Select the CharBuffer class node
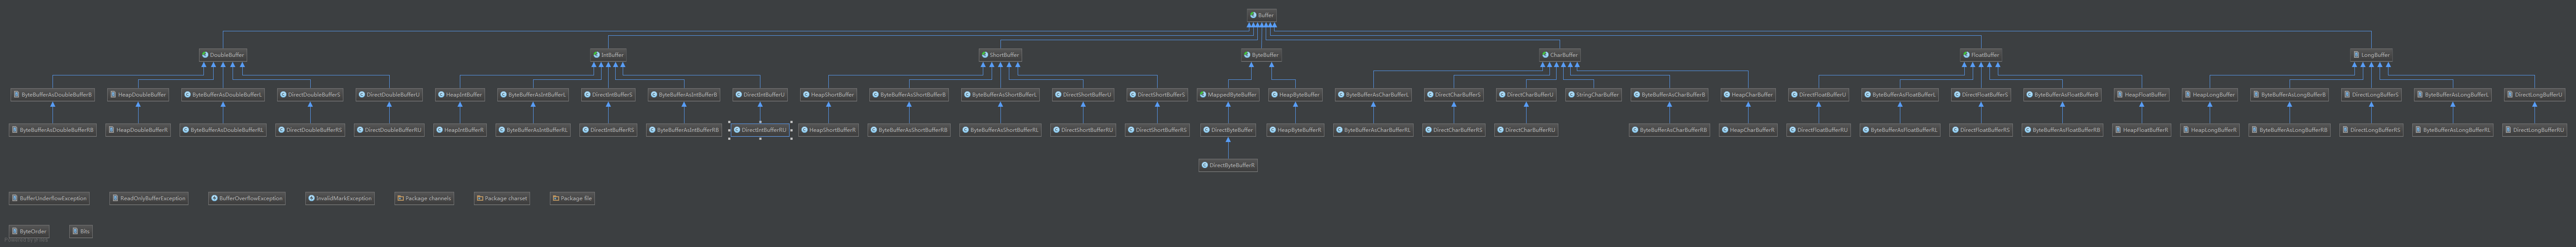Image resolution: width=2576 pixels, height=247 pixels. pos(1559,55)
